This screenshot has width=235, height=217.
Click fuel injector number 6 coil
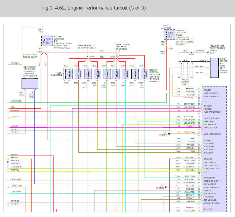coord(107,74)
